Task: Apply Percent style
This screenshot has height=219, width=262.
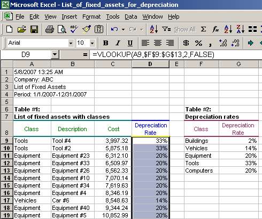Action: (198, 43)
